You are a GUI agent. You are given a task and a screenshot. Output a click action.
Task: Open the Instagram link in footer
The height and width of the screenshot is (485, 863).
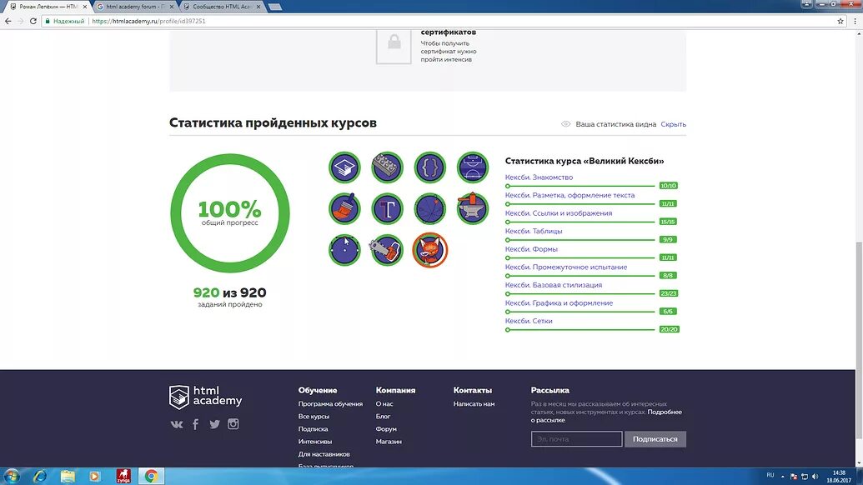[233, 424]
